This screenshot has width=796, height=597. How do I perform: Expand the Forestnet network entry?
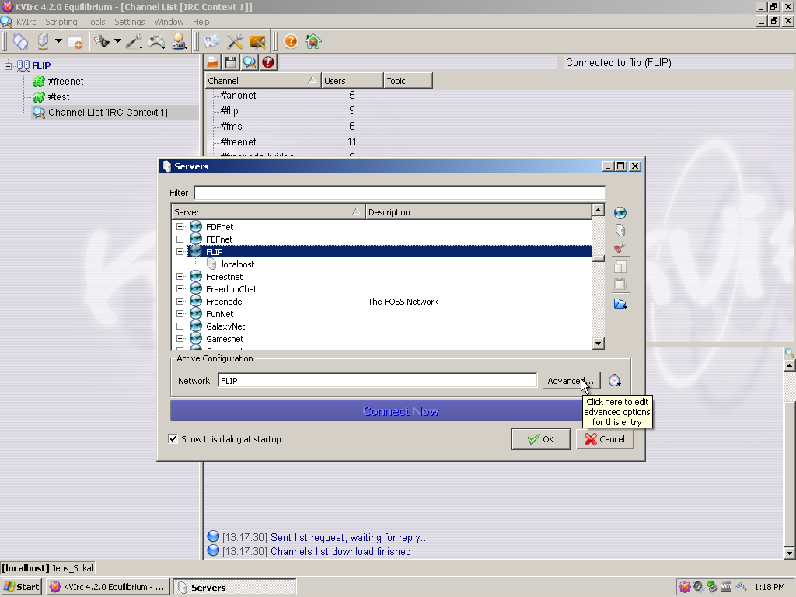click(x=180, y=276)
